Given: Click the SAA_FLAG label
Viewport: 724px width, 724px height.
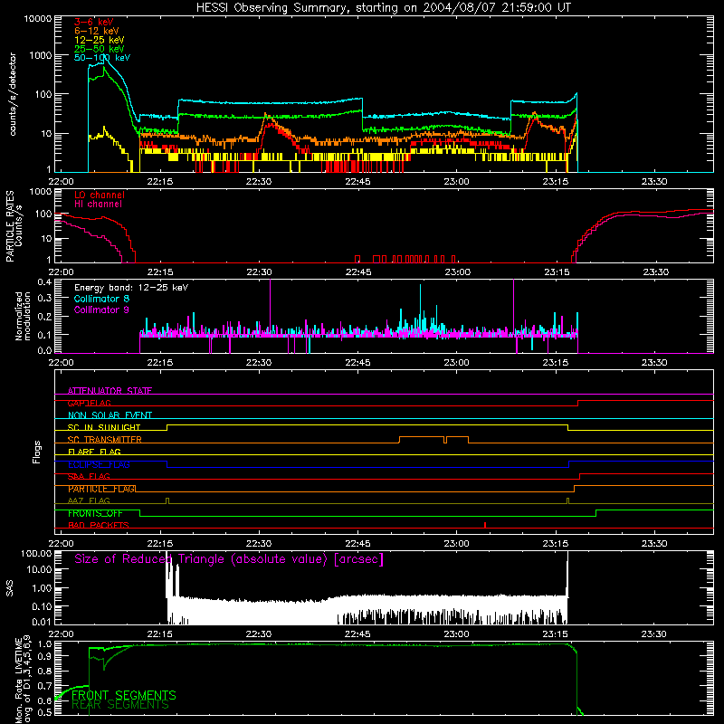Looking at the screenshot, I should [x=89, y=477].
